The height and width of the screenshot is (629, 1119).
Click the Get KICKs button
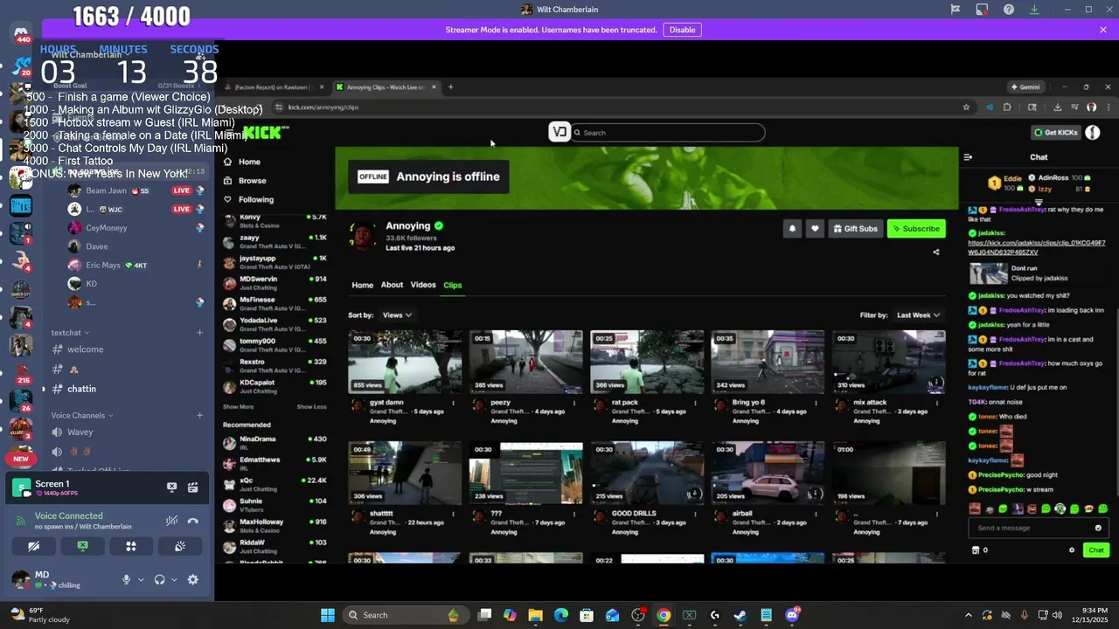tap(1056, 133)
